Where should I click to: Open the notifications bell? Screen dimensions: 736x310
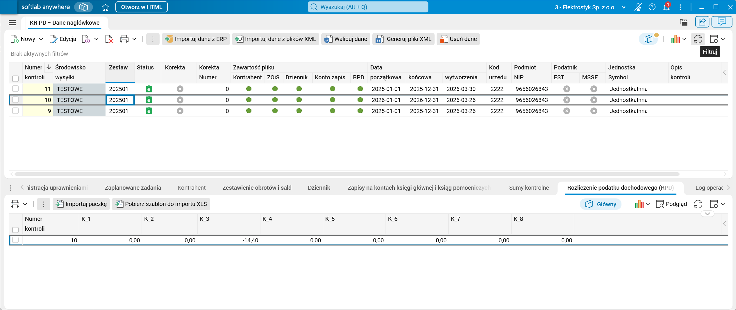point(666,7)
